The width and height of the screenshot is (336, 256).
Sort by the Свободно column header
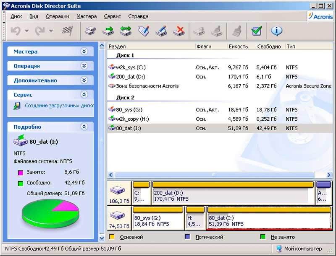pyautogui.click(x=270, y=47)
